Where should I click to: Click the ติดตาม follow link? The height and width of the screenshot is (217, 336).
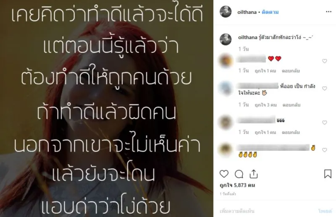point(270,12)
